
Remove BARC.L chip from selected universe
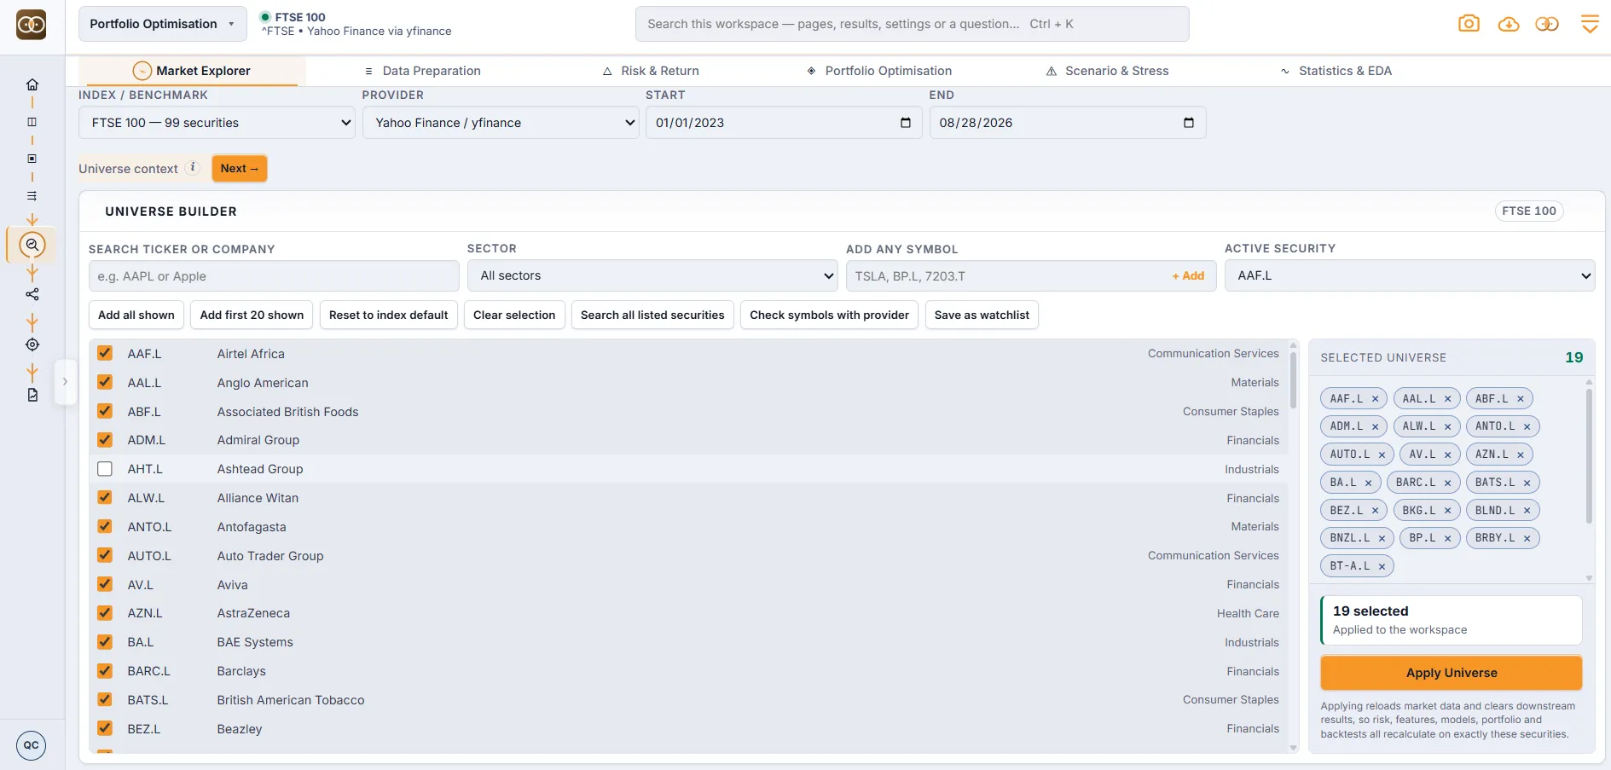(x=1447, y=483)
